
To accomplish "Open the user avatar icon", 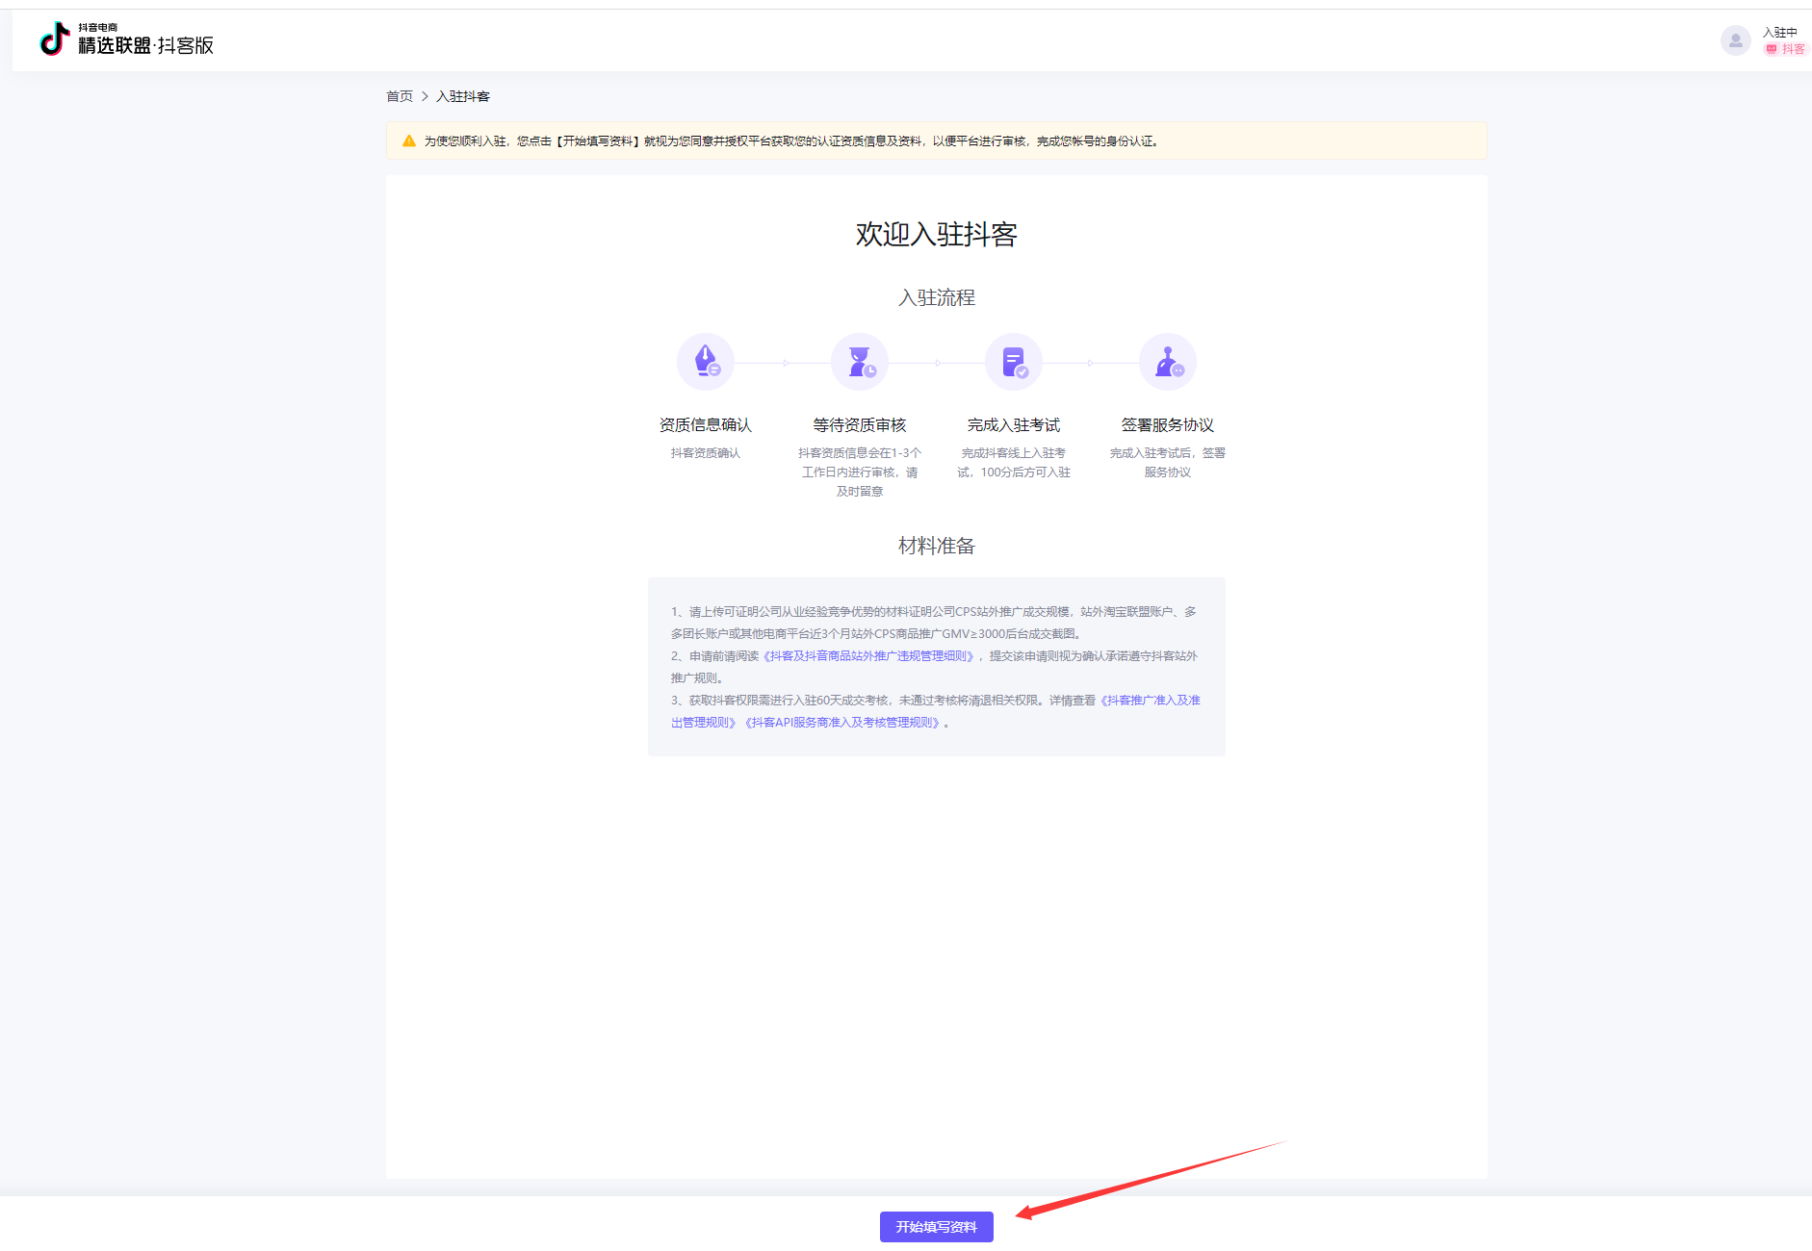I will click(1735, 40).
